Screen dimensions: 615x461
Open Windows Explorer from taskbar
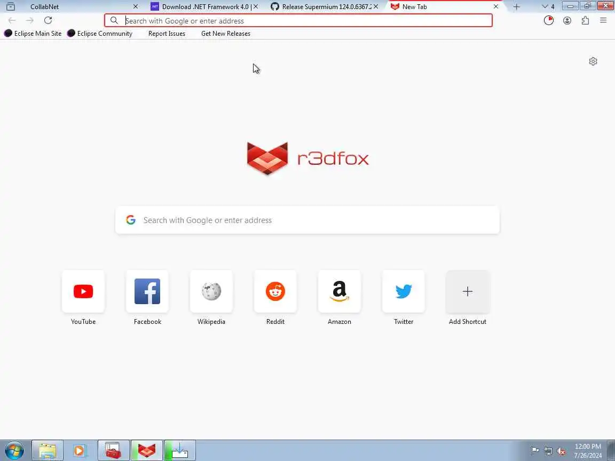tap(48, 451)
